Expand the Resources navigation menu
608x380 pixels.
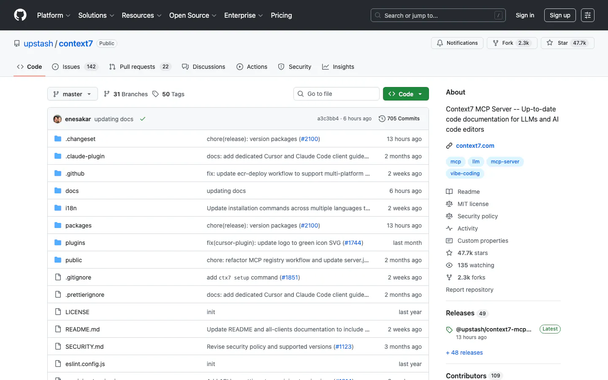(141, 15)
